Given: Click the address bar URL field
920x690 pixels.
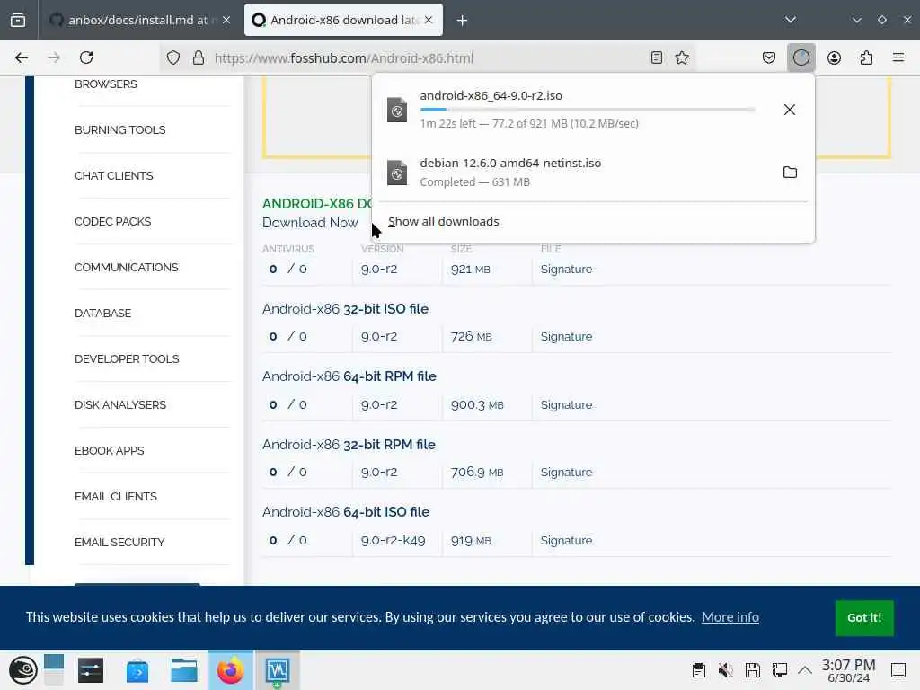Looking at the screenshot, I should [429, 58].
